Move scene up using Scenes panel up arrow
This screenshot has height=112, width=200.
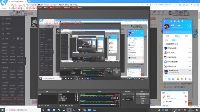tap(45, 106)
